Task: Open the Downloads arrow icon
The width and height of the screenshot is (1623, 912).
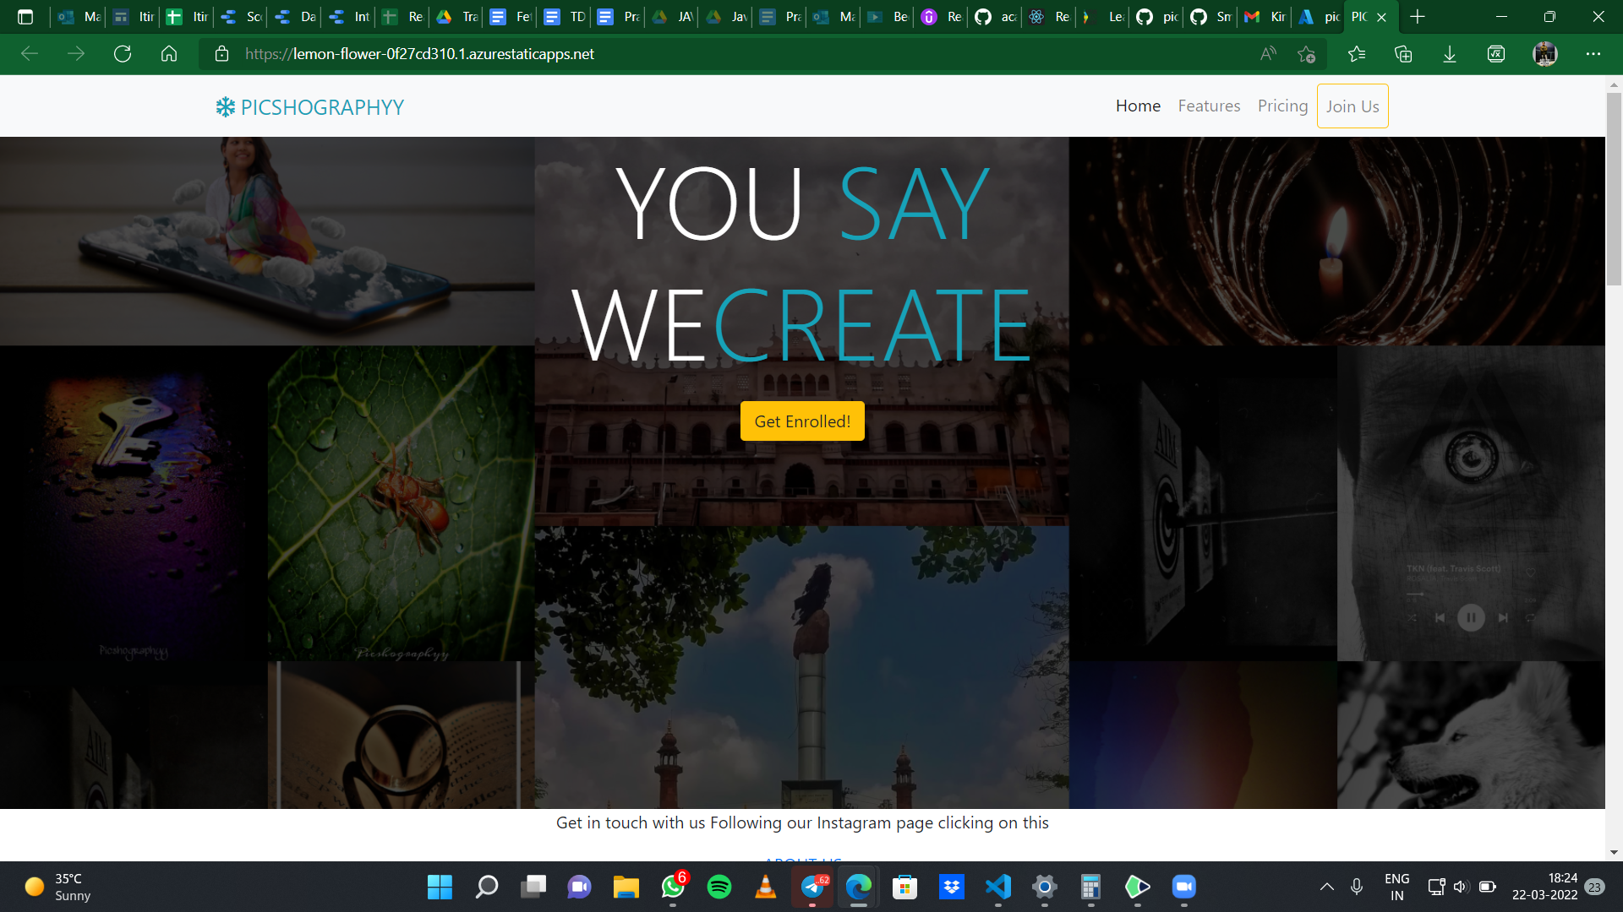Action: click(x=1450, y=54)
